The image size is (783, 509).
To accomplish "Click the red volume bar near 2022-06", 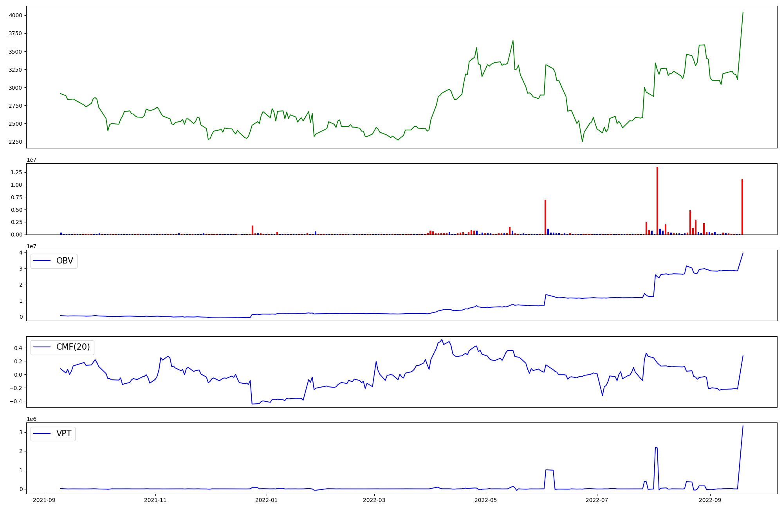I will (545, 217).
